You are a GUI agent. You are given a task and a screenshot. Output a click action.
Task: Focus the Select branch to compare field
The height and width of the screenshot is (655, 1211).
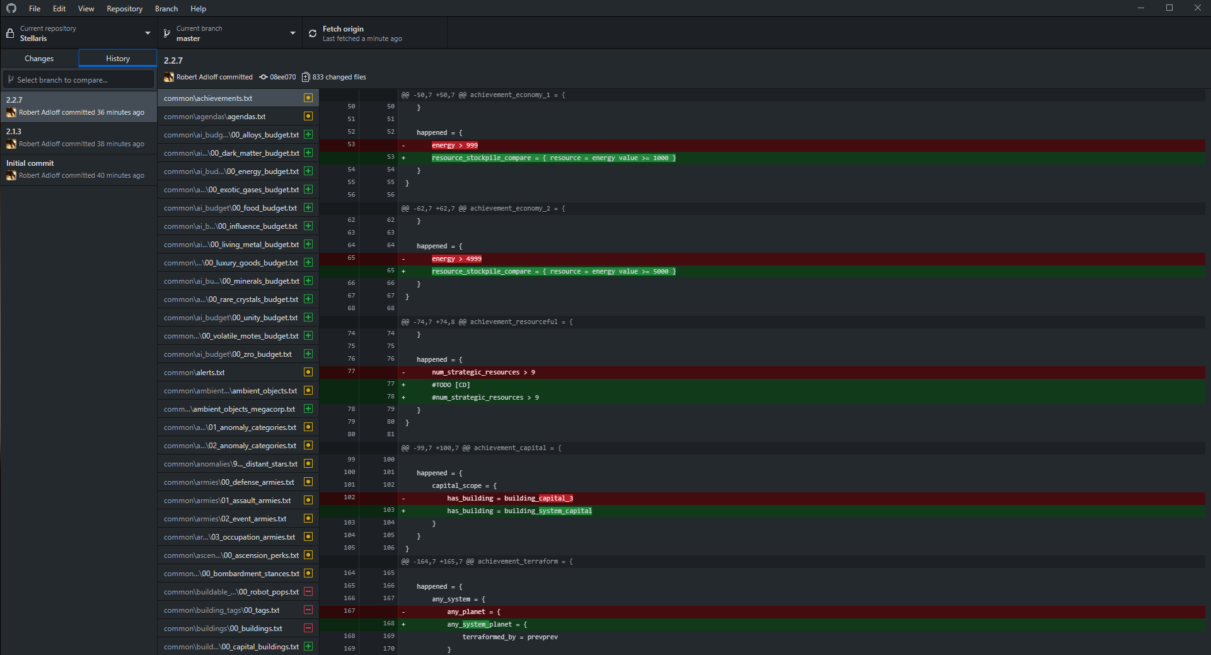point(78,79)
